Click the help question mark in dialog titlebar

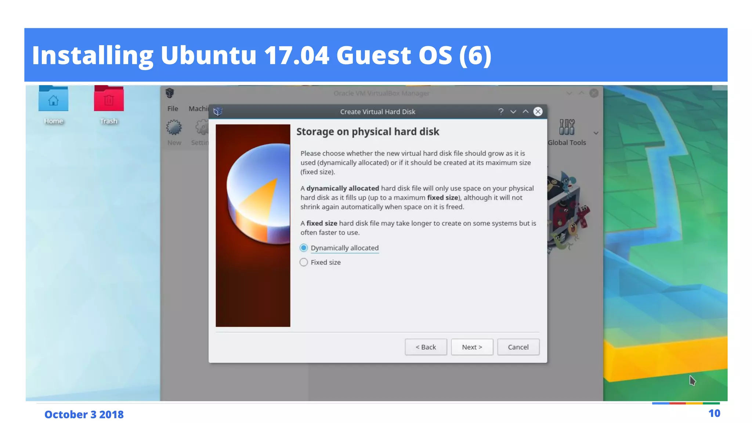(500, 111)
